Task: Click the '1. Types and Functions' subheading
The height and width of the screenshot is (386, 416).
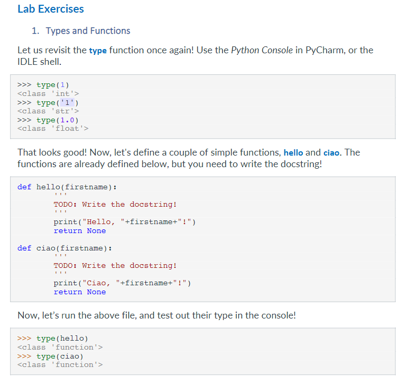Action: pyautogui.click(x=81, y=31)
